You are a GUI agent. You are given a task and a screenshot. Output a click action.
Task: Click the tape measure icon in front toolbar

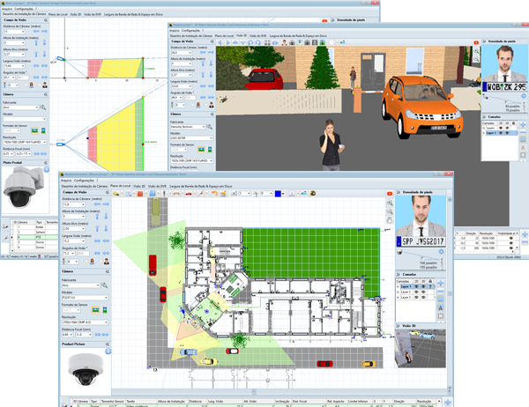pyautogui.click(x=313, y=193)
